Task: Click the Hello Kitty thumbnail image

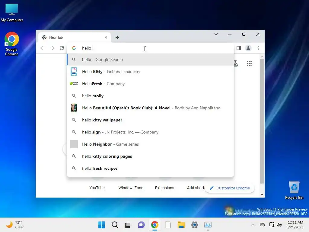Action: tap(74, 72)
